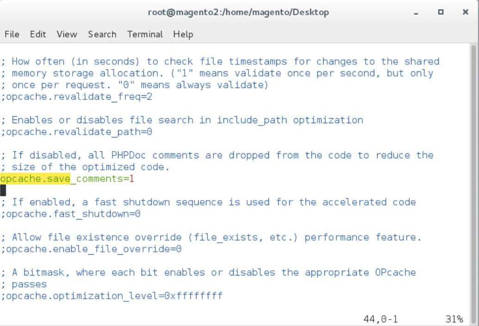The height and width of the screenshot is (326, 479).
Task: Maximize the terminal window
Action: [x=441, y=13]
